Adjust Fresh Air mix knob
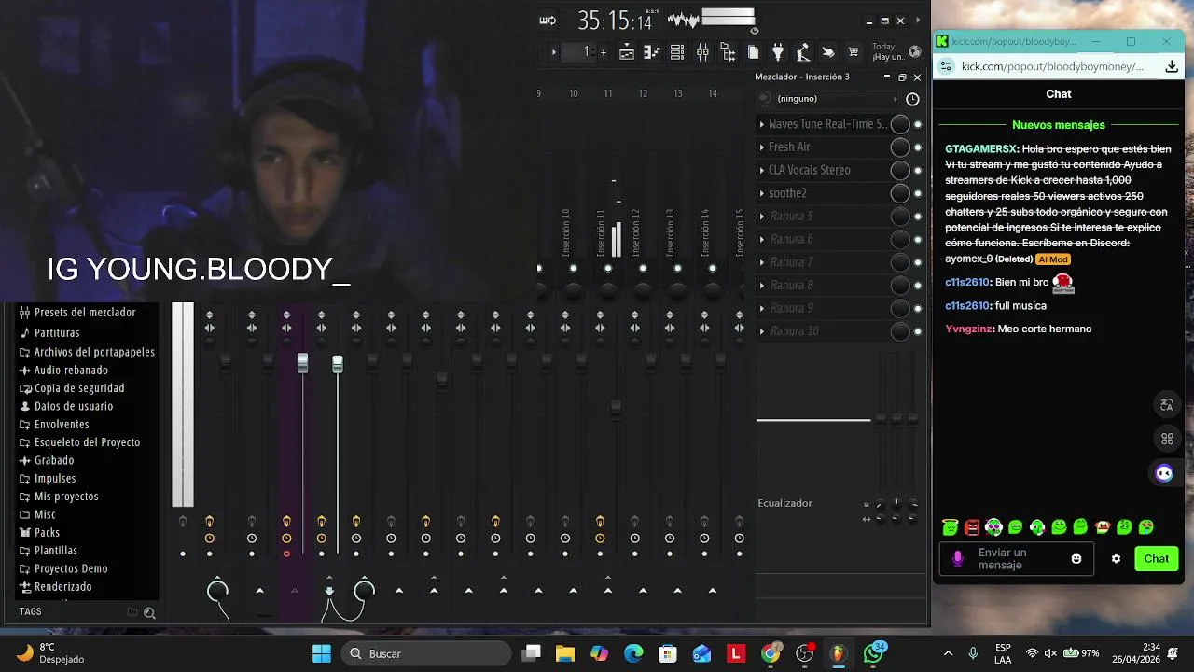 (x=899, y=147)
